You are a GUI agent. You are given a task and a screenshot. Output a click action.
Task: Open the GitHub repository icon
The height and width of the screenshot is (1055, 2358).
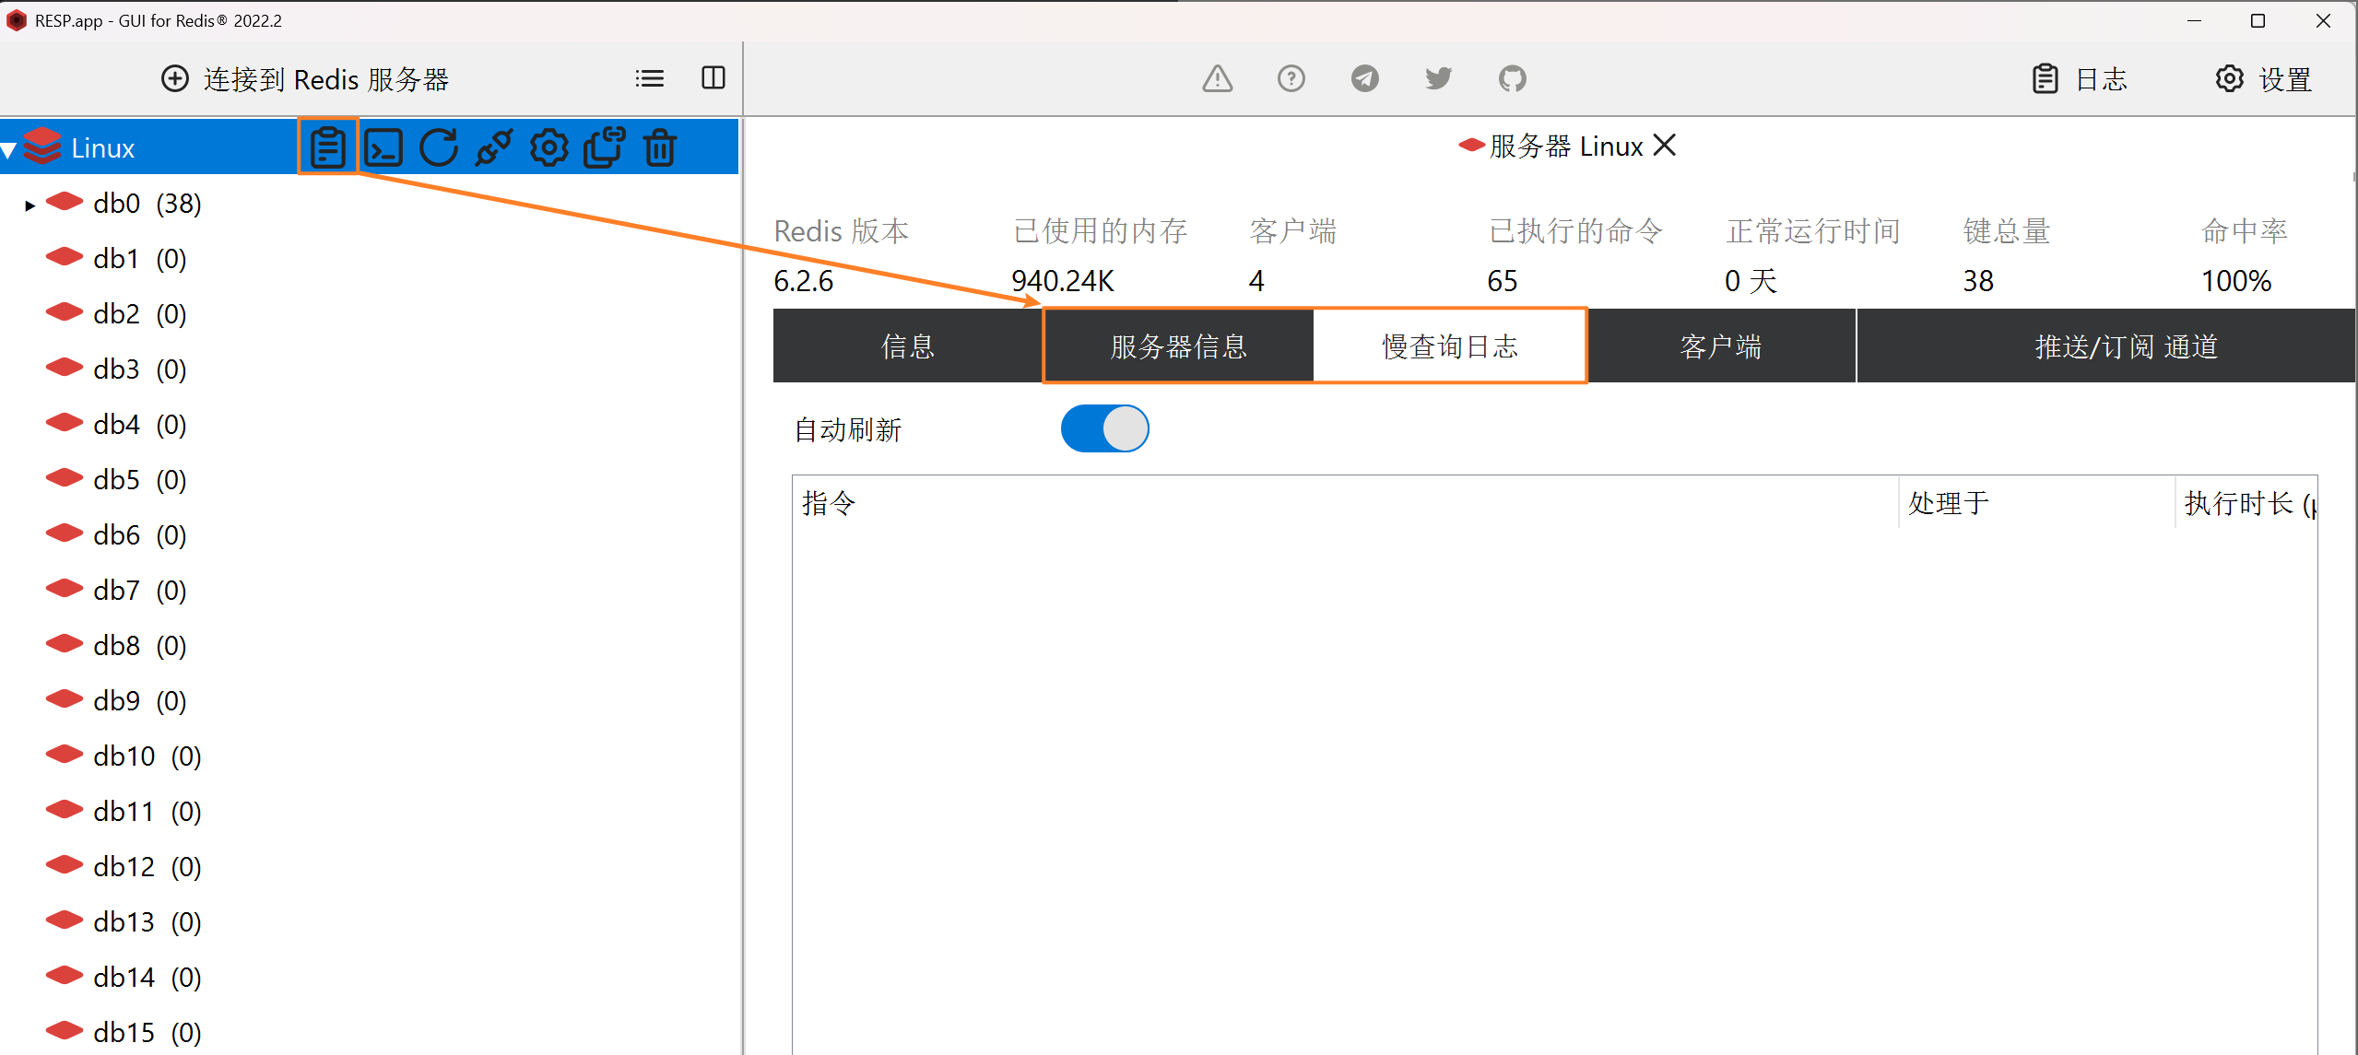tap(1513, 78)
